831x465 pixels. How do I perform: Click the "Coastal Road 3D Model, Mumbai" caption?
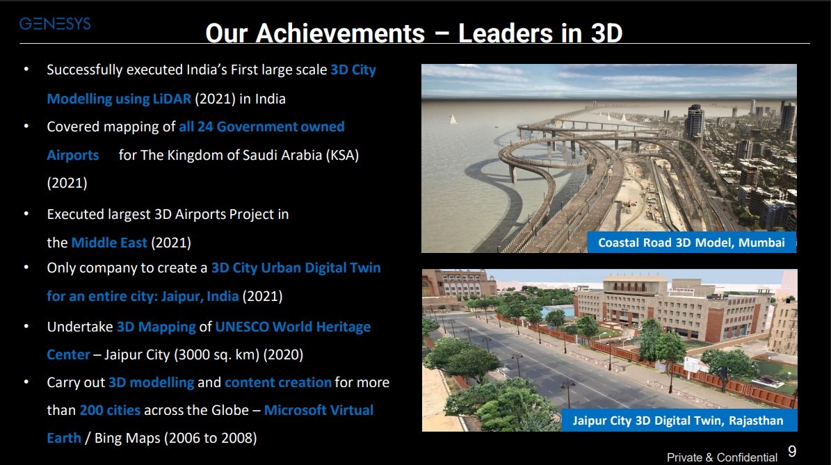[692, 243]
